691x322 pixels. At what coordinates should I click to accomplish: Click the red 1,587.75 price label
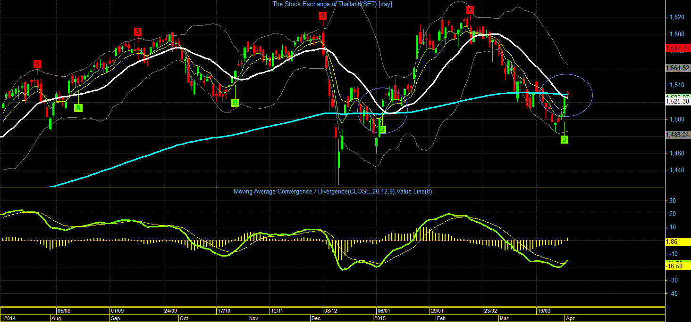(677, 48)
